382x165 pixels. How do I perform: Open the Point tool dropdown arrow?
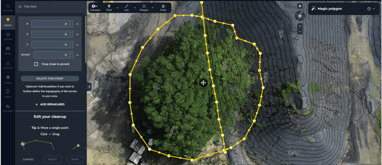(x=117, y=8)
